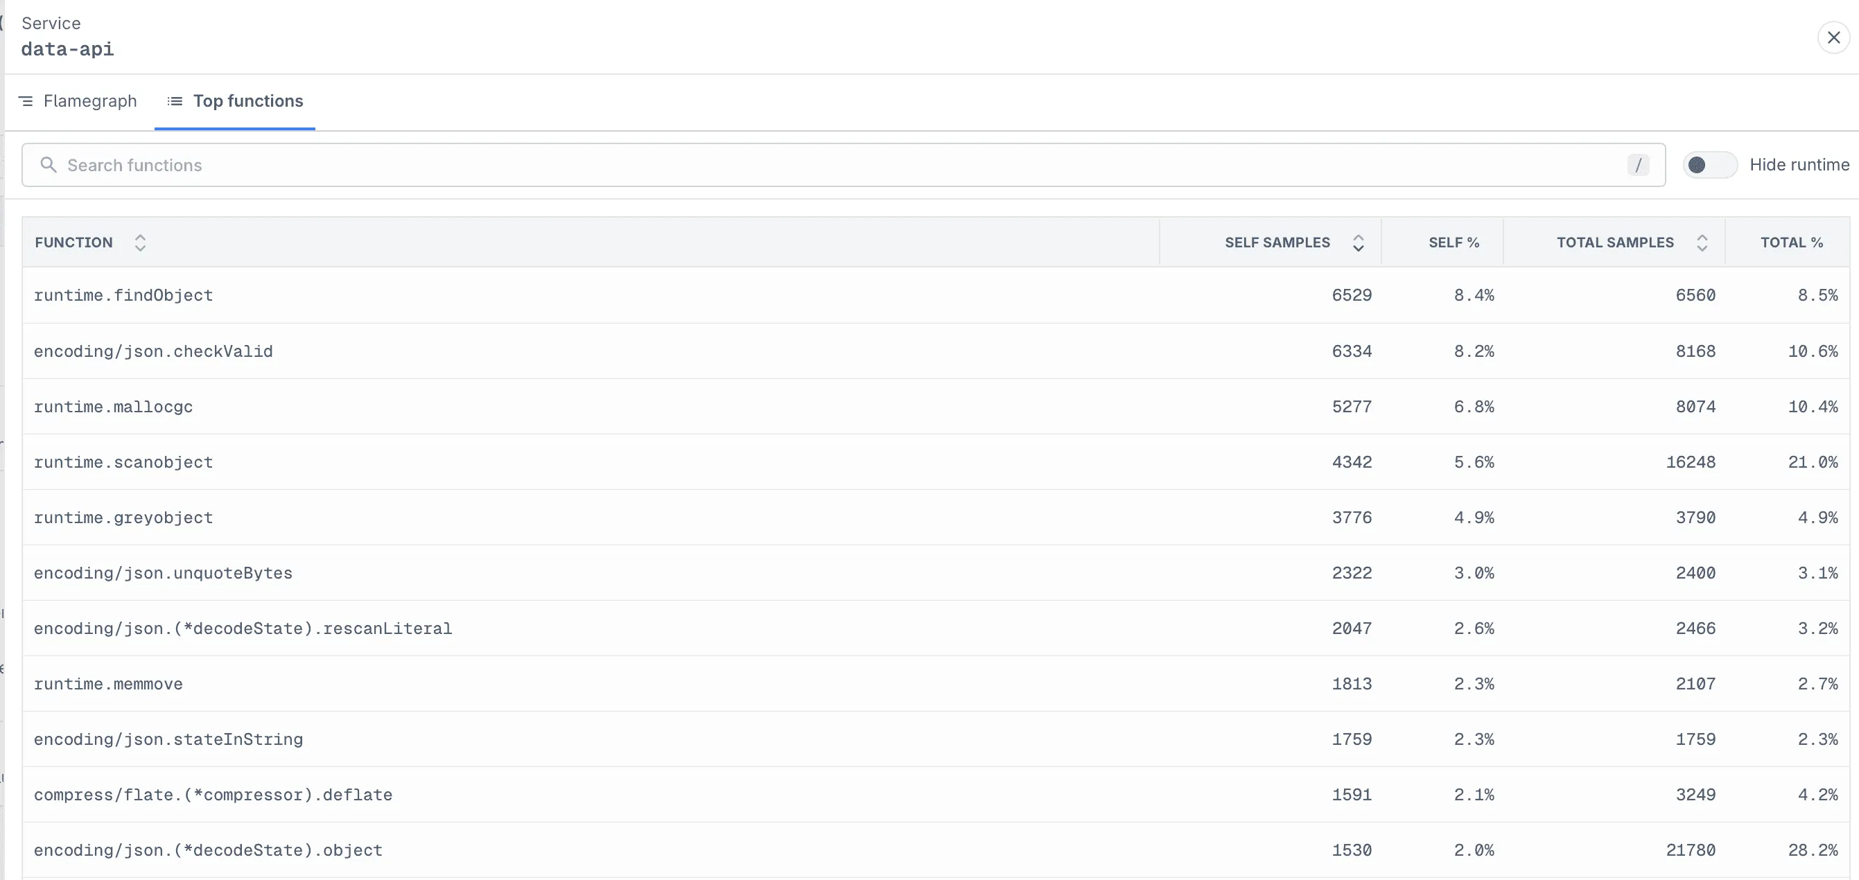Image resolution: width=1859 pixels, height=880 pixels.
Task: Switch to the Flamegraph tab
Action: 78,101
